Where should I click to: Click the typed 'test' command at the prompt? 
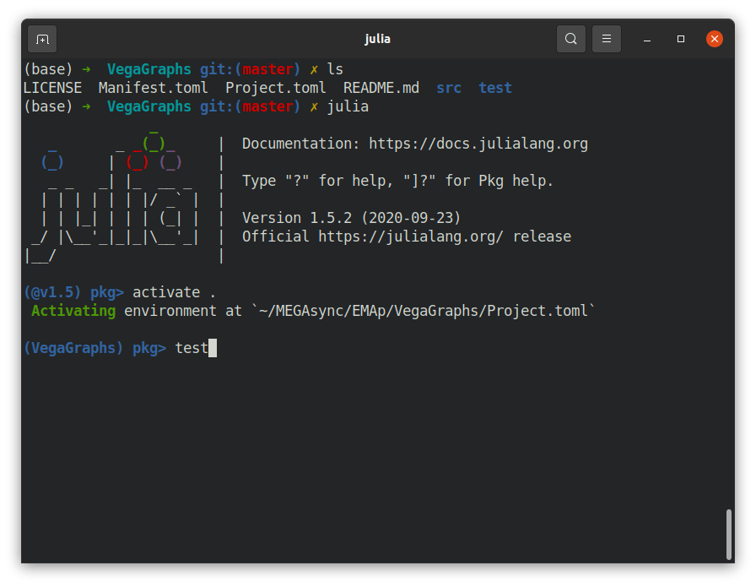pos(192,348)
